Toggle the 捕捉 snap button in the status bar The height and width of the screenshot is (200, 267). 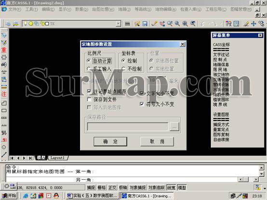[91, 187]
